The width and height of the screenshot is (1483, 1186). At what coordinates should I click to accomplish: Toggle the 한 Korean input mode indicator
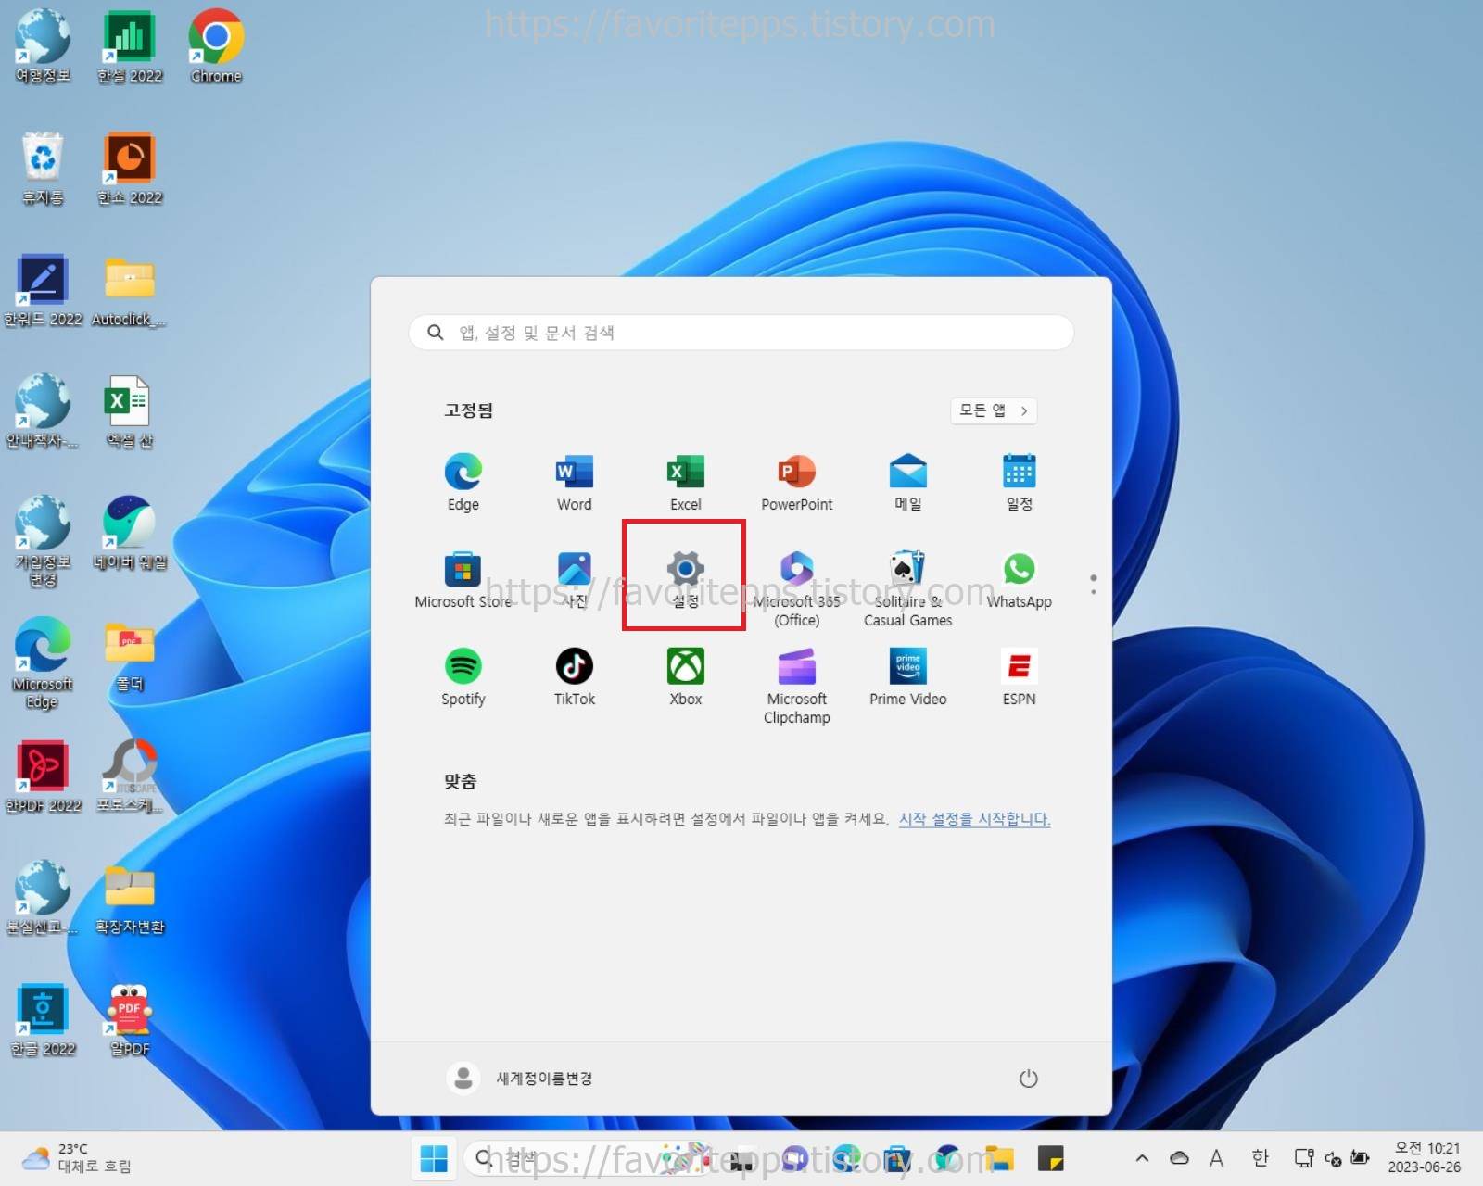[x=1260, y=1158]
